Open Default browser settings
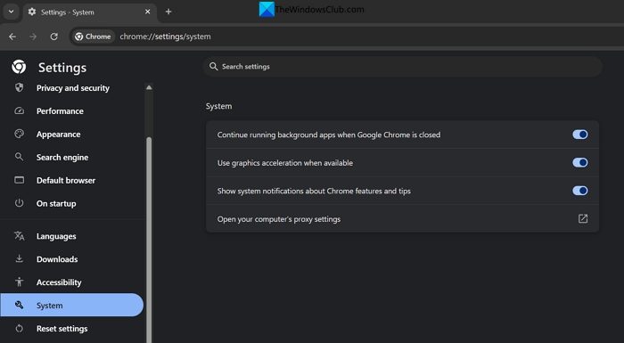This screenshot has width=624, height=343. 66,180
